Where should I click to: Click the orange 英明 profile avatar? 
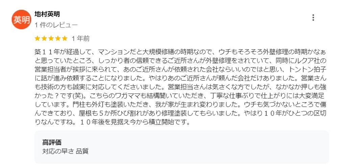[21, 20]
